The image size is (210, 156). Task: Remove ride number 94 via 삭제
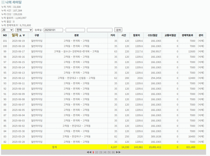pos(201,78)
